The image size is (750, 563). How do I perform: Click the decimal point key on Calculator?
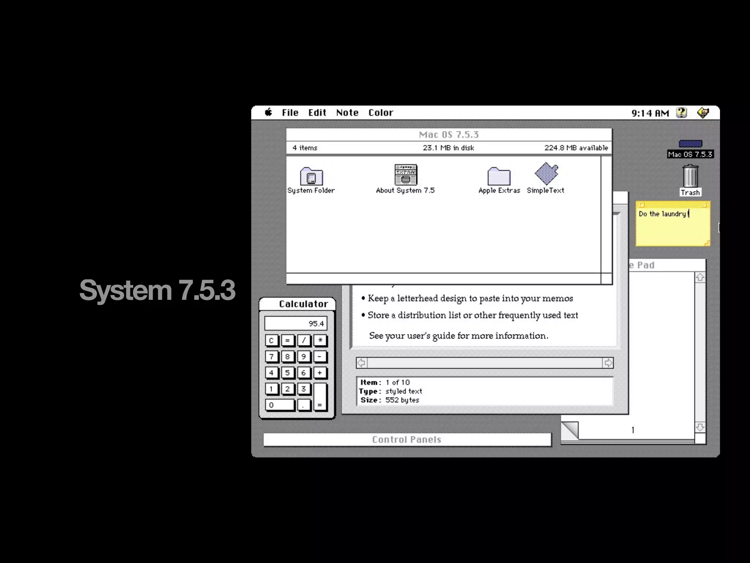point(304,405)
